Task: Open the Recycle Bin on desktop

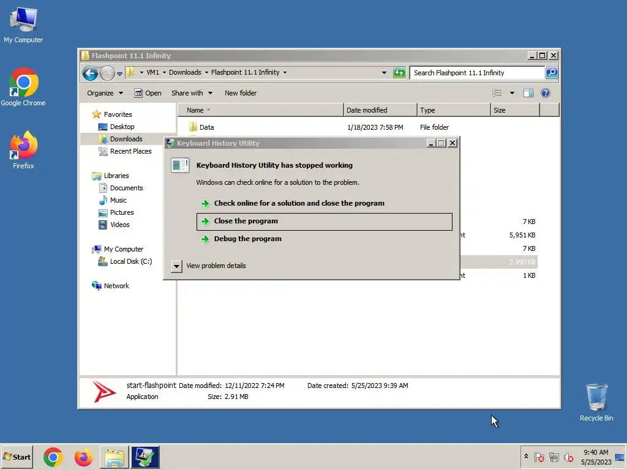Action: (x=596, y=402)
